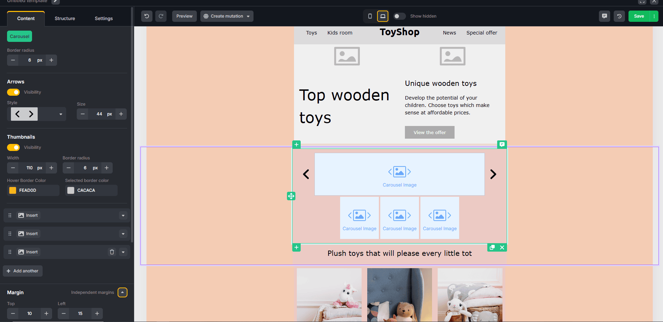Delete the carousel block

(x=502, y=247)
